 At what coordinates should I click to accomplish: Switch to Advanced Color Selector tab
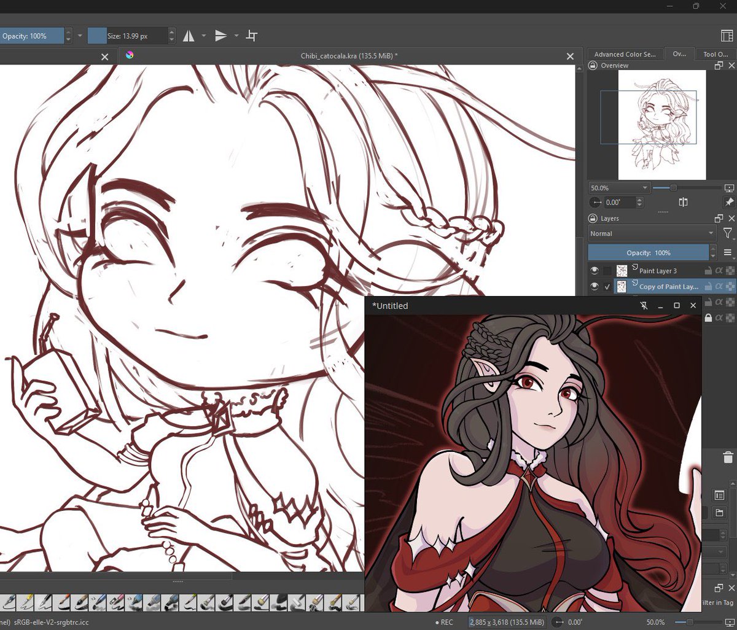coord(625,54)
